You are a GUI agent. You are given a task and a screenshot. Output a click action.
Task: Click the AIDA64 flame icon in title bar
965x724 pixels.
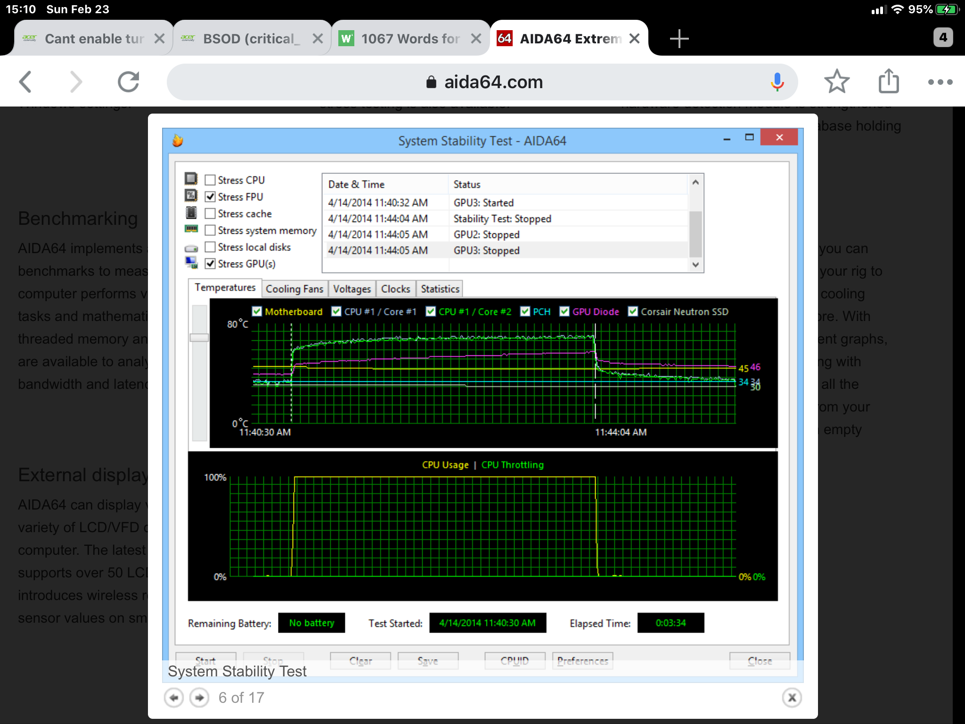178,140
